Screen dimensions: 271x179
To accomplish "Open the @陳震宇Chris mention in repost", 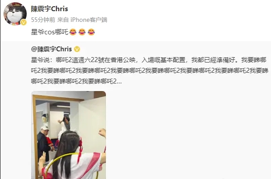I will pos(51,49).
